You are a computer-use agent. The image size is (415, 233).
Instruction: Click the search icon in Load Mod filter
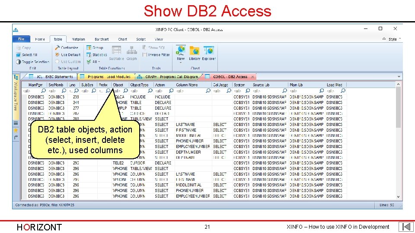pyautogui.click(x=343, y=91)
